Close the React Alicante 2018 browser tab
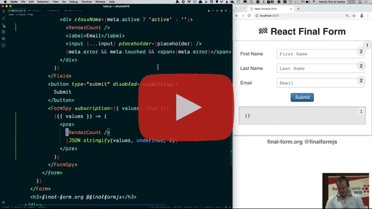 pos(291,9)
